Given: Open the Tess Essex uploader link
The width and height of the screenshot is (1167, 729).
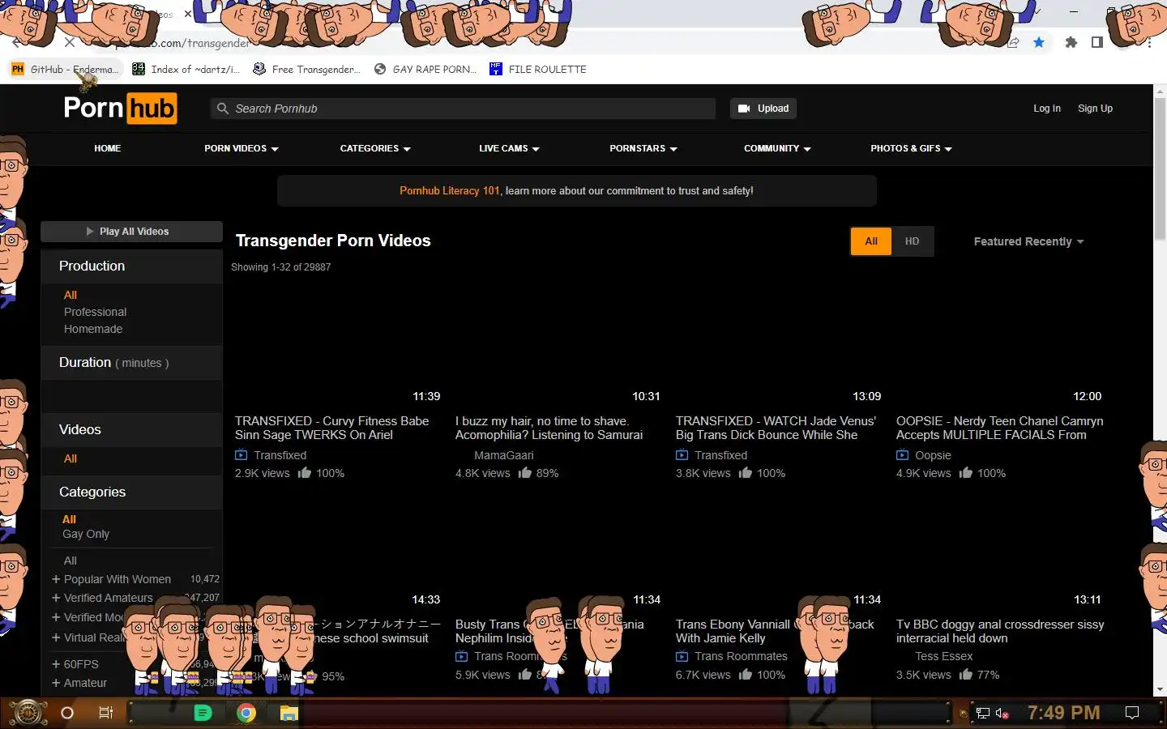Looking at the screenshot, I should click(x=943, y=656).
